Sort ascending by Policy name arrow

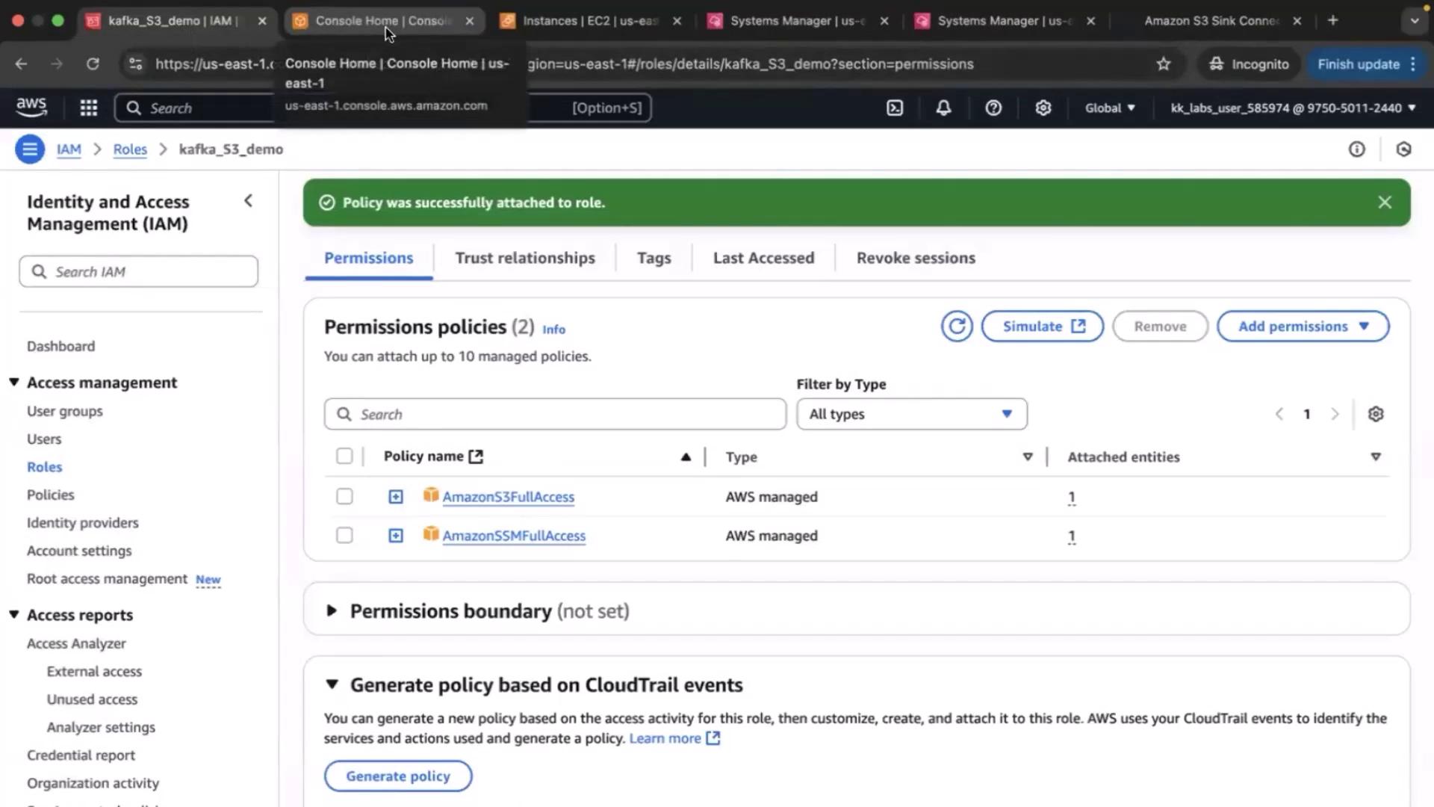click(x=686, y=457)
